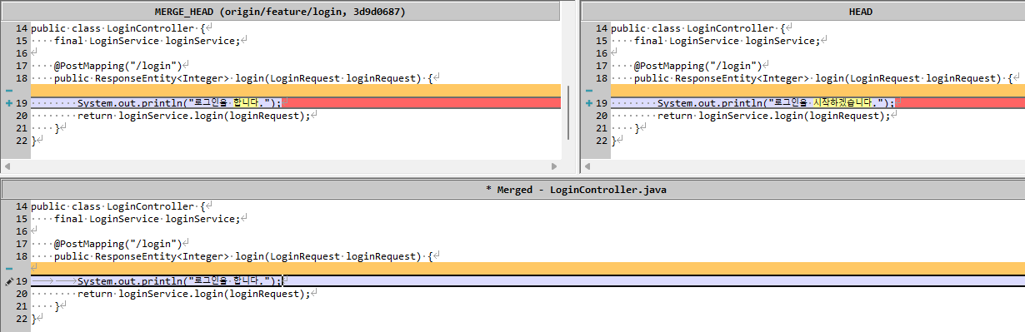Screen dimensions: 1025x332
Task: Click the highlighted word 한니다 in MERGE_HEAD line 19
Action: point(247,103)
